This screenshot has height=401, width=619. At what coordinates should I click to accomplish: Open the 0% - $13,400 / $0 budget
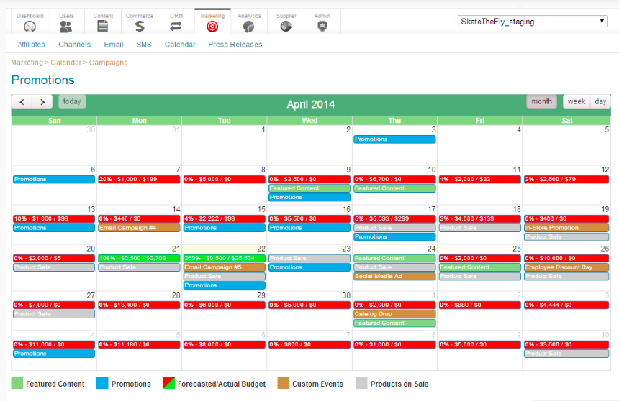pos(139,305)
